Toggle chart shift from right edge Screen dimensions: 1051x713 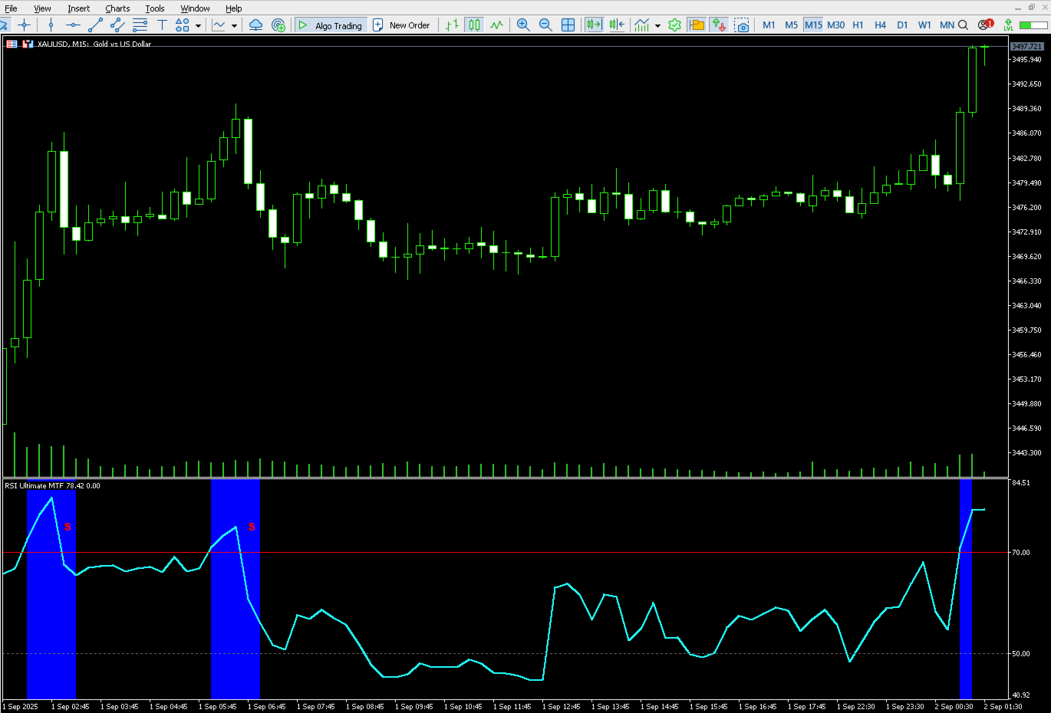(x=617, y=25)
